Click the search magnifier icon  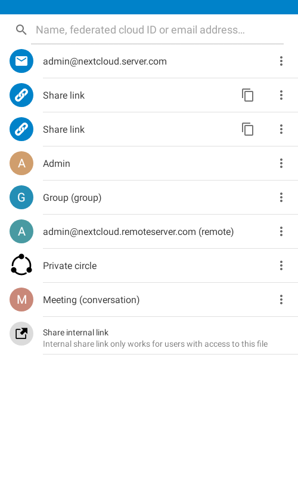click(x=21, y=30)
